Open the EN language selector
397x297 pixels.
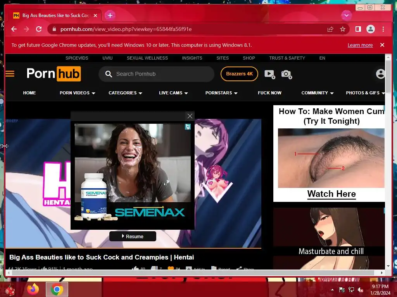[322, 58]
